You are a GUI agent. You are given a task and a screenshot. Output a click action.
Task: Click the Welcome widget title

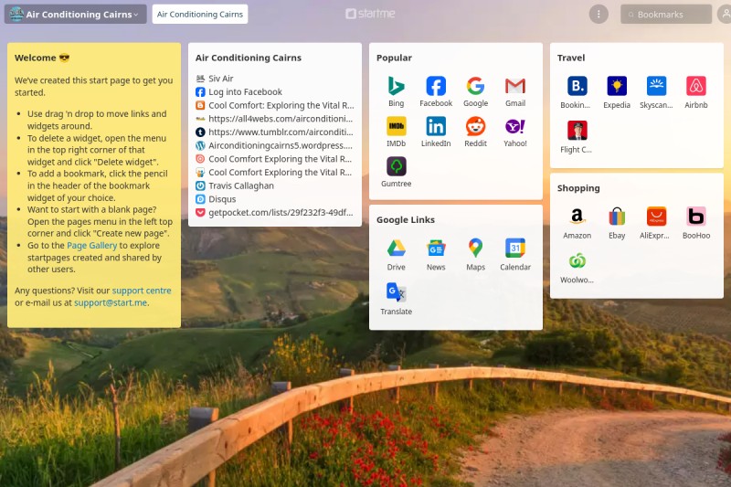tap(42, 58)
